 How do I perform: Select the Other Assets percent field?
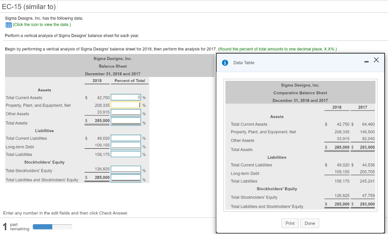point(126,112)
